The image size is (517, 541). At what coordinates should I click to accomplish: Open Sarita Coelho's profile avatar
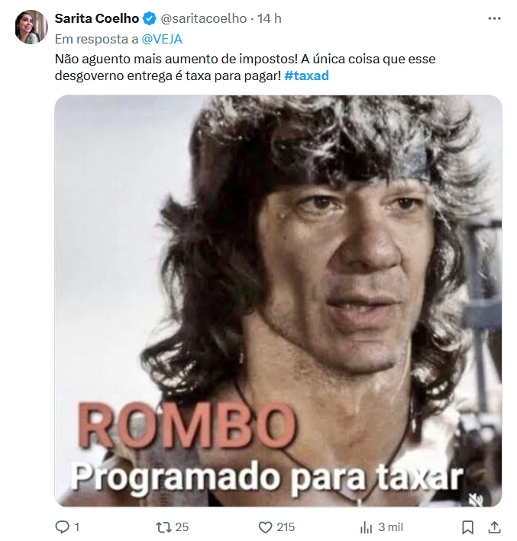pyautogui.click(x=31, y=27)
